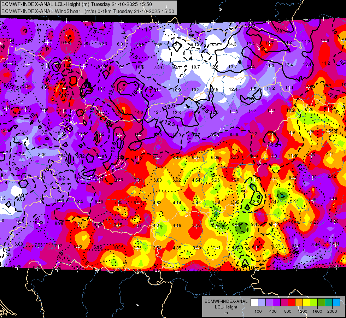Screen dimensions: 346x318
Task: Click the dark green legend swatch
Action: (x=321, y=302)
